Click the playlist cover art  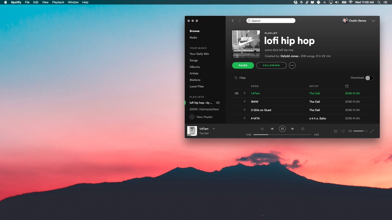[x=246, y=44]
